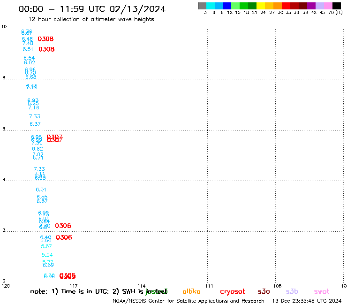The image size is (347, 305).
Task: Click the lavender swatch in the color scale
Action: point(319,6)
